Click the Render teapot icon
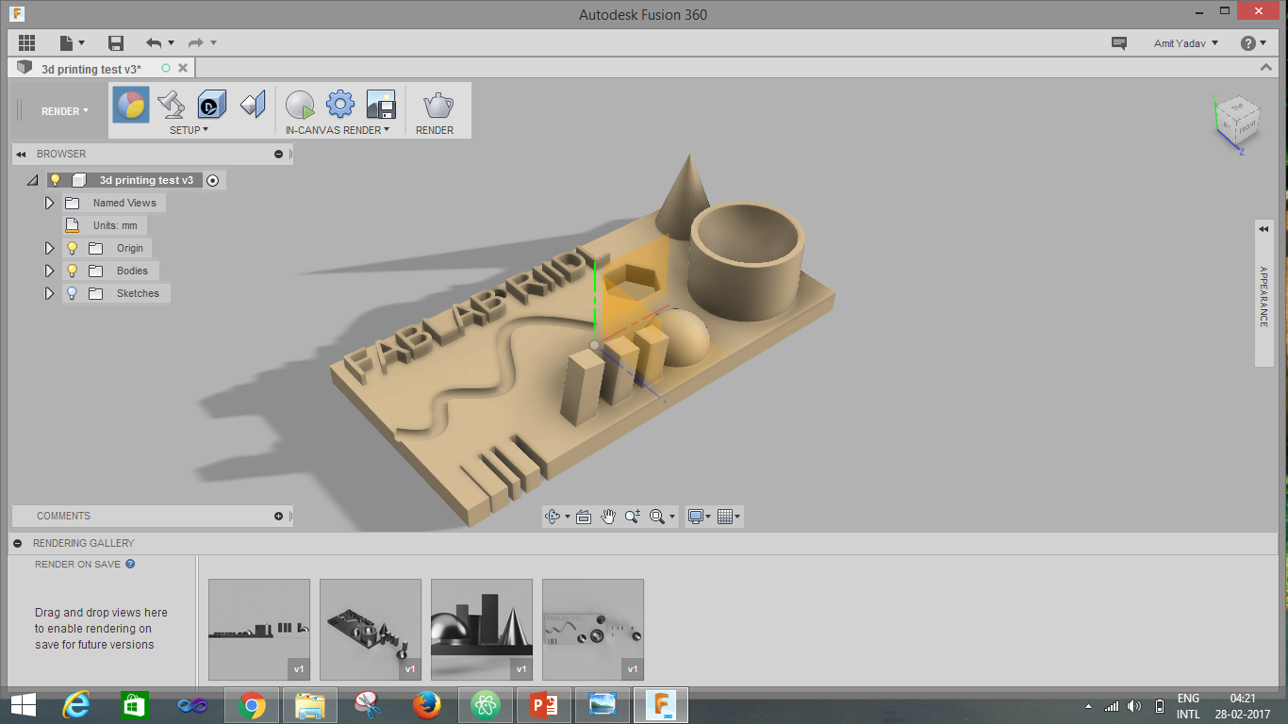The image size is (1288, 724). [x=438, y=104]
